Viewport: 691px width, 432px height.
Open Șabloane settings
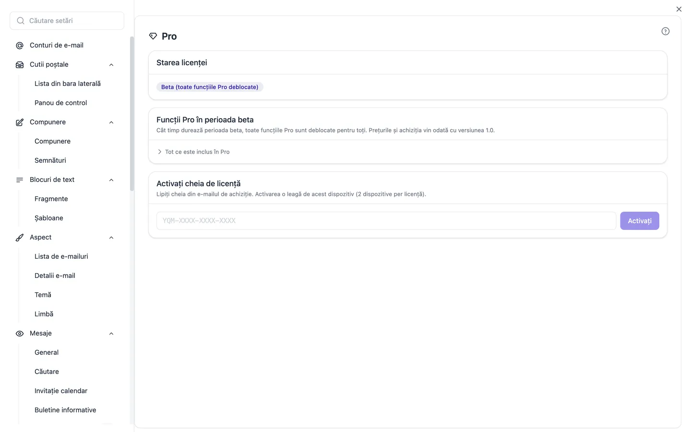pos(49,218)
